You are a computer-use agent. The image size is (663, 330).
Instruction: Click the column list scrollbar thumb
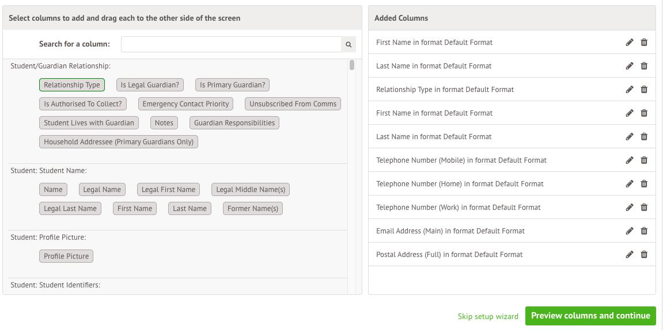[x=352, y=65]
